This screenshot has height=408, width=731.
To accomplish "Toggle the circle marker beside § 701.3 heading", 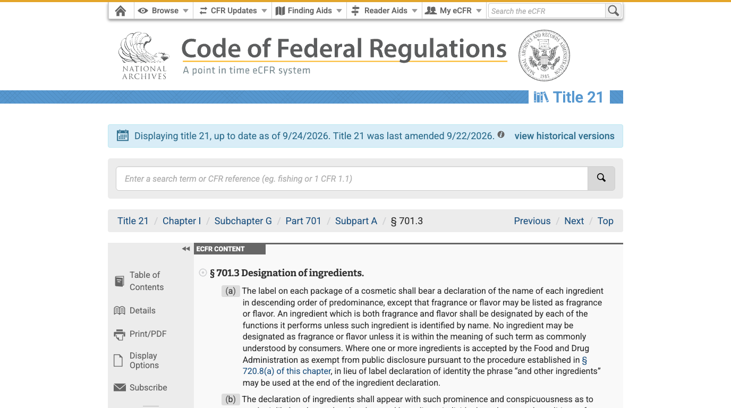I will 202,273.
